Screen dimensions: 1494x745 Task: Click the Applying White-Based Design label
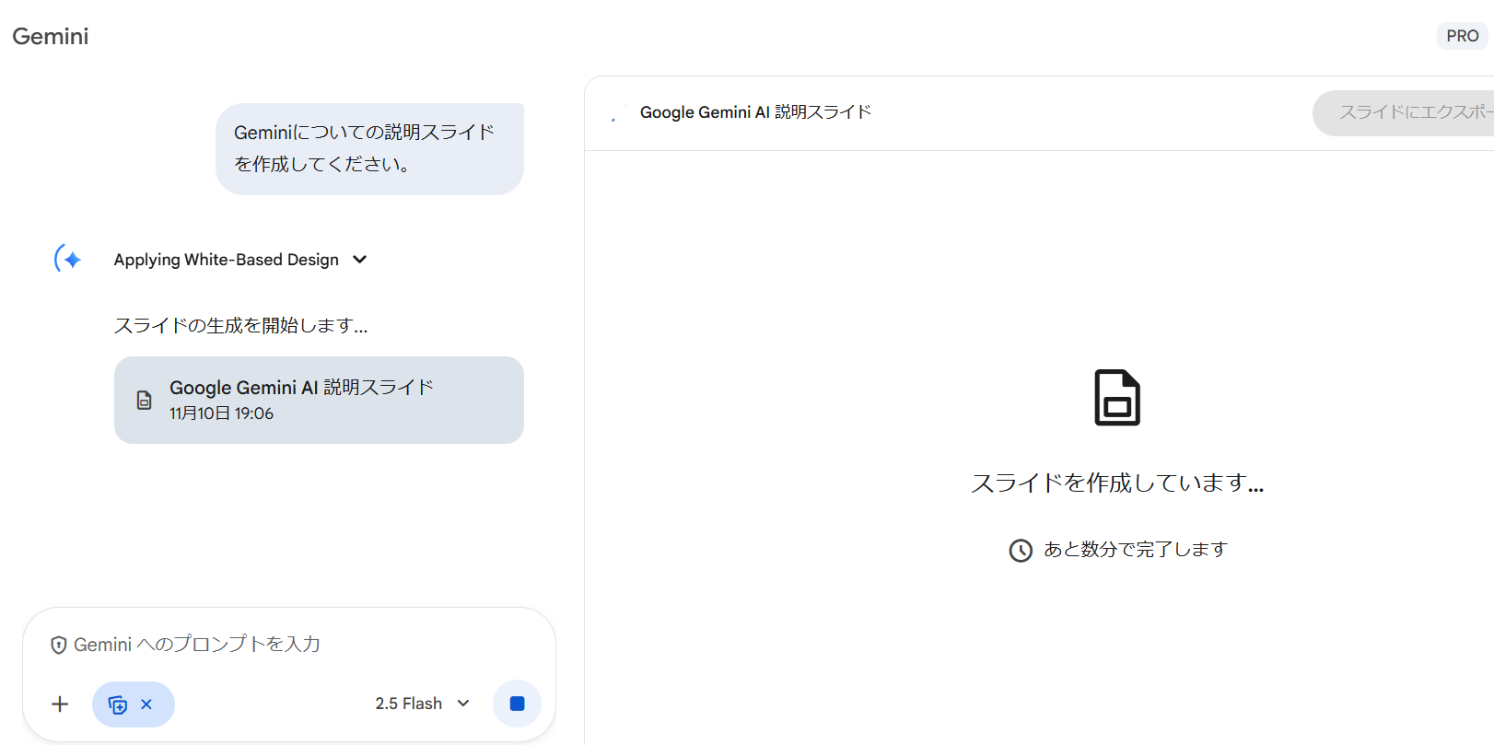[x=227, y=260]
